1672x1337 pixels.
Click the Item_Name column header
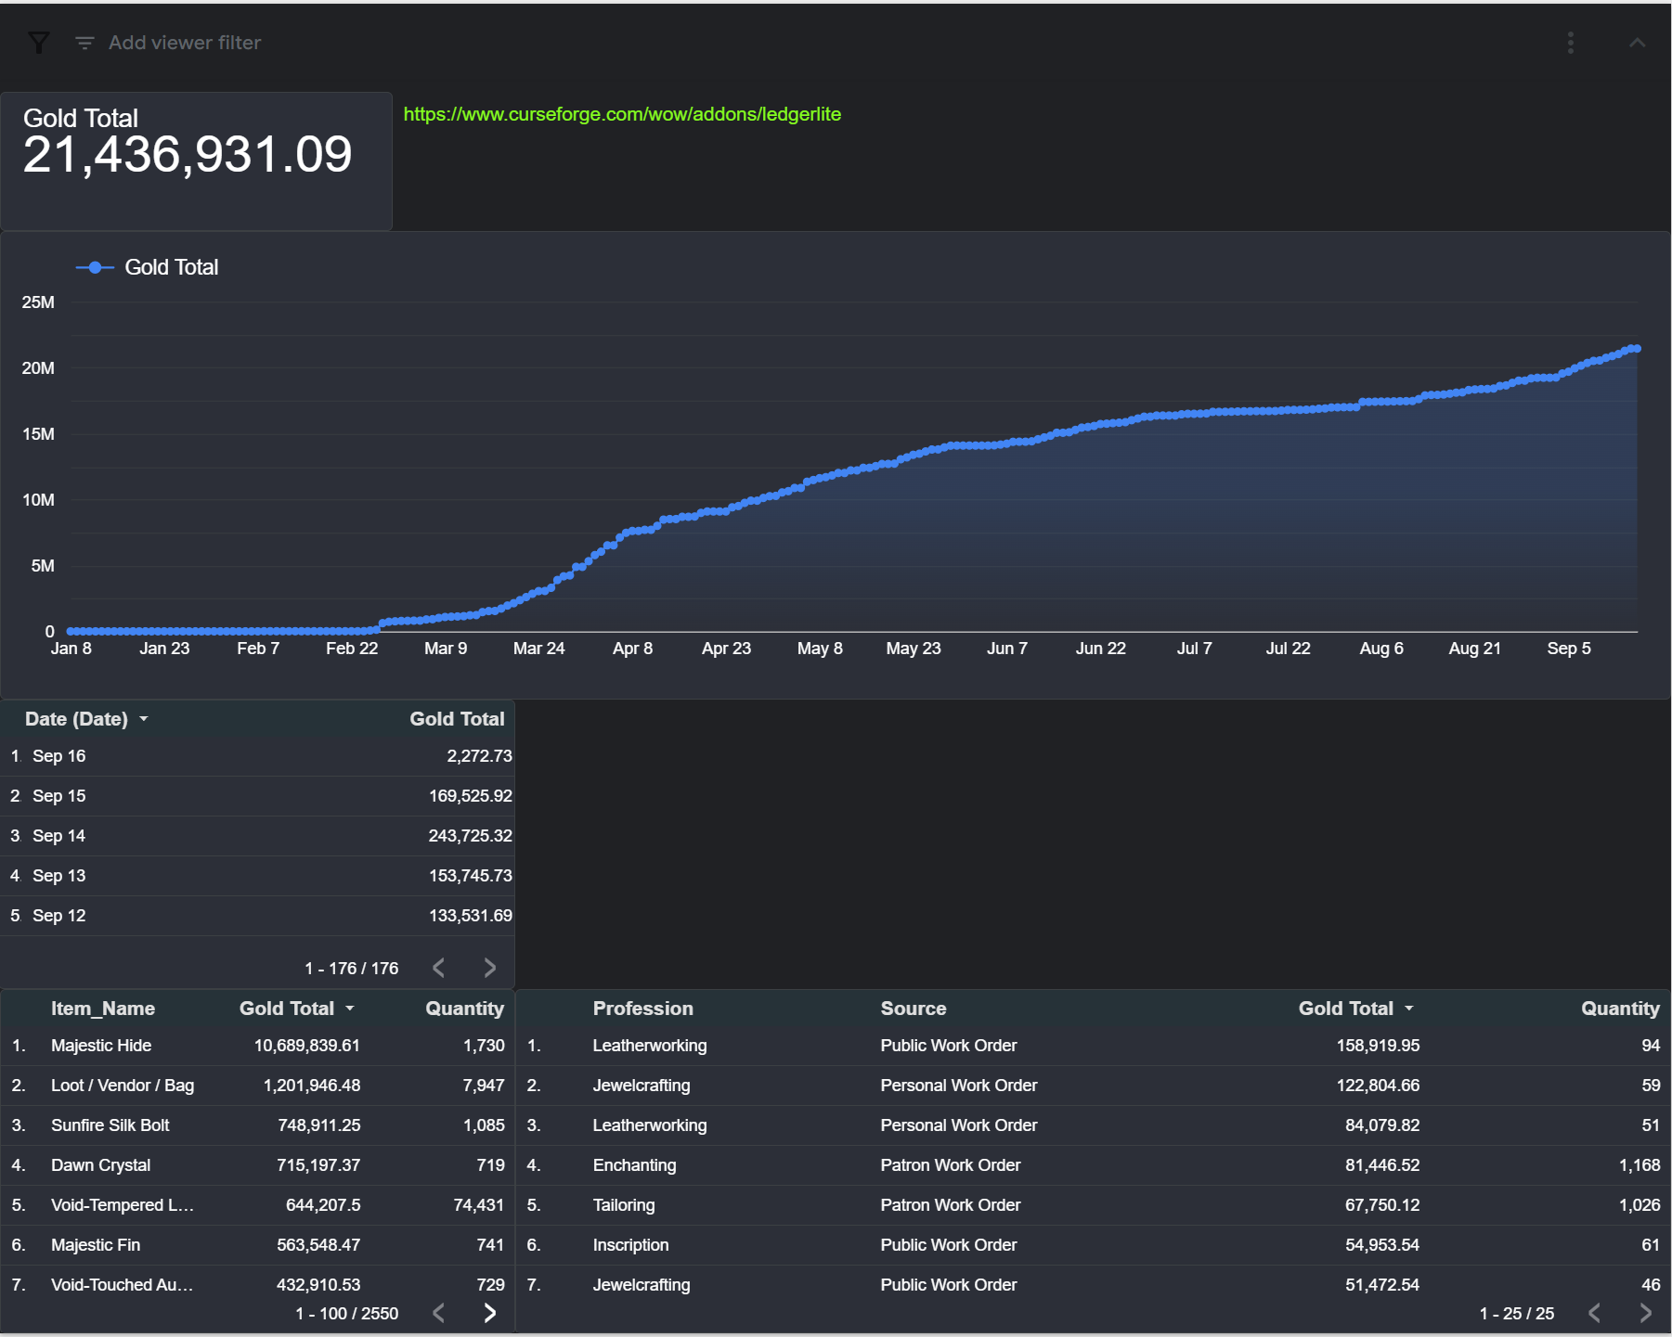103,1009
